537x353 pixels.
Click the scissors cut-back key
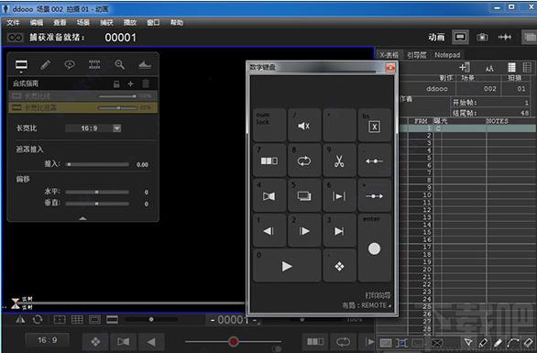(x=339, y=160)
